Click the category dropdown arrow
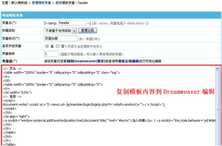 75,30
